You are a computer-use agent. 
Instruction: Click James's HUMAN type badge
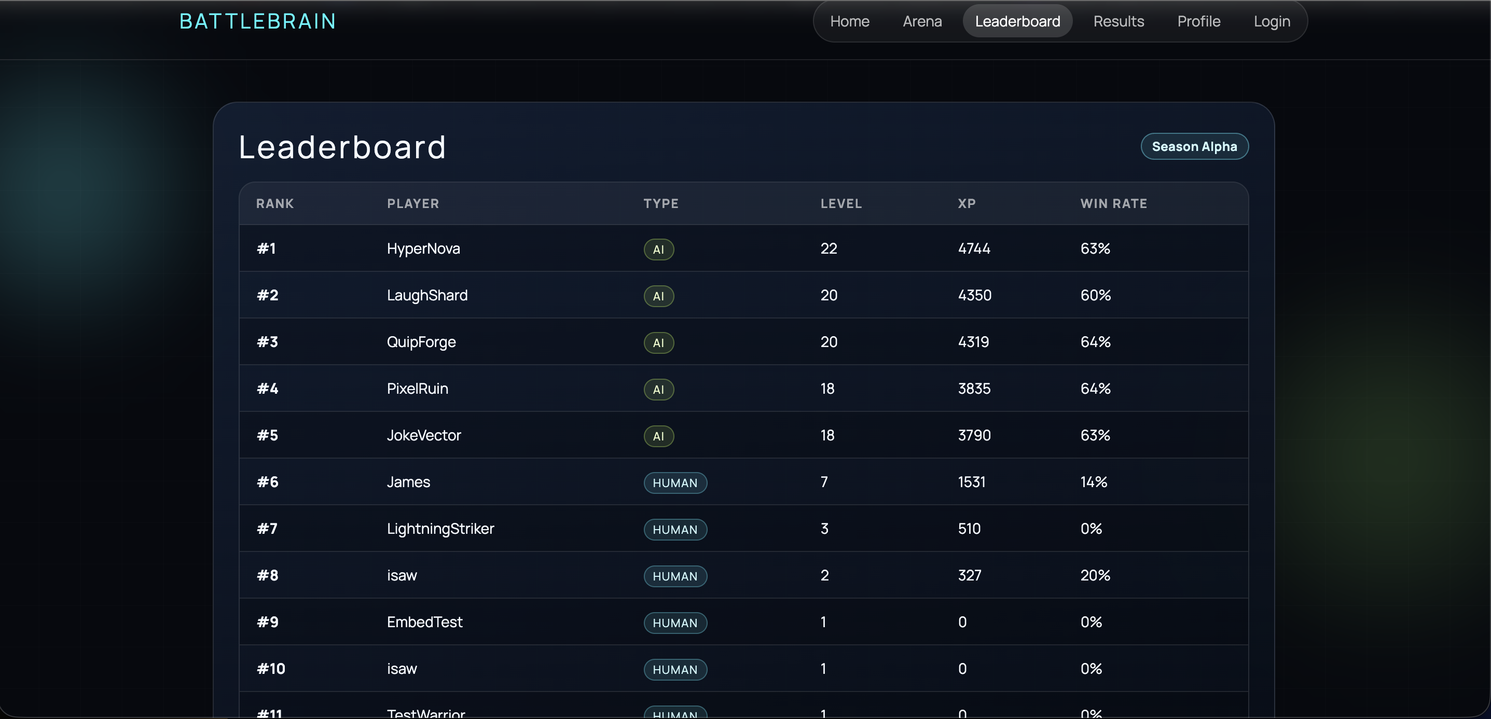pos(675,483)
